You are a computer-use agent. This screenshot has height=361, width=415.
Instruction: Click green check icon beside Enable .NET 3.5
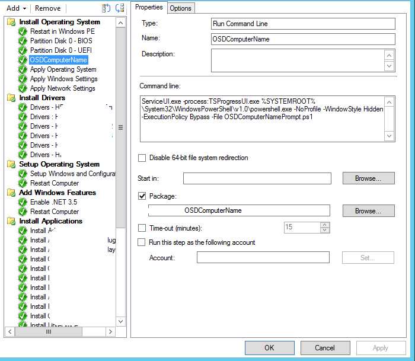[x=23, y=202]
